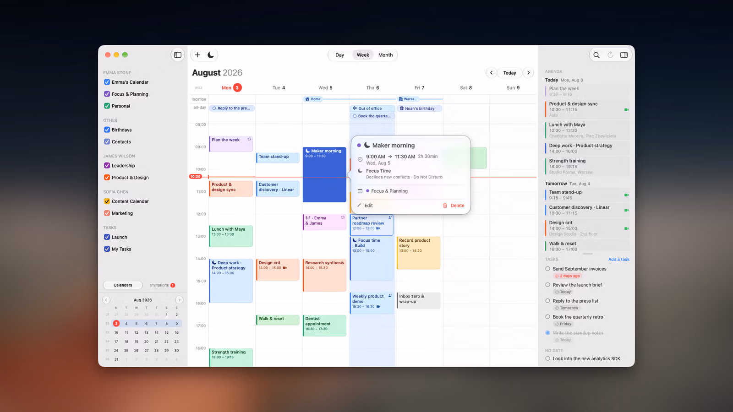
Task: Disable the Leadership calendar checkbox
Action: click(107, 165)
